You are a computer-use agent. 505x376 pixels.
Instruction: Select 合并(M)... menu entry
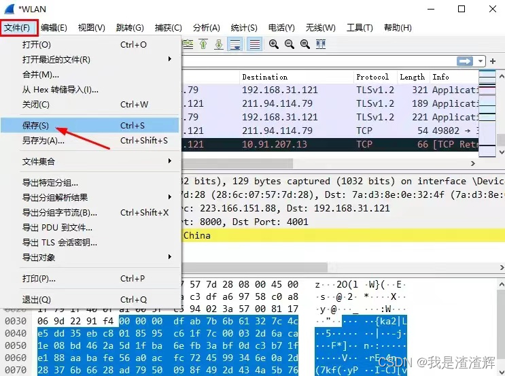click(90, 74)
